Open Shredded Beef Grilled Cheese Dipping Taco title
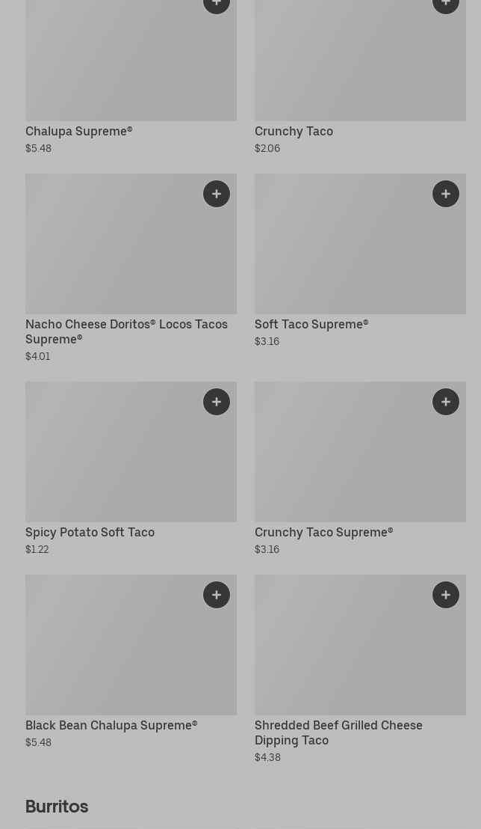481x829 pixels. pyautogui.click(x=338, y=732)
